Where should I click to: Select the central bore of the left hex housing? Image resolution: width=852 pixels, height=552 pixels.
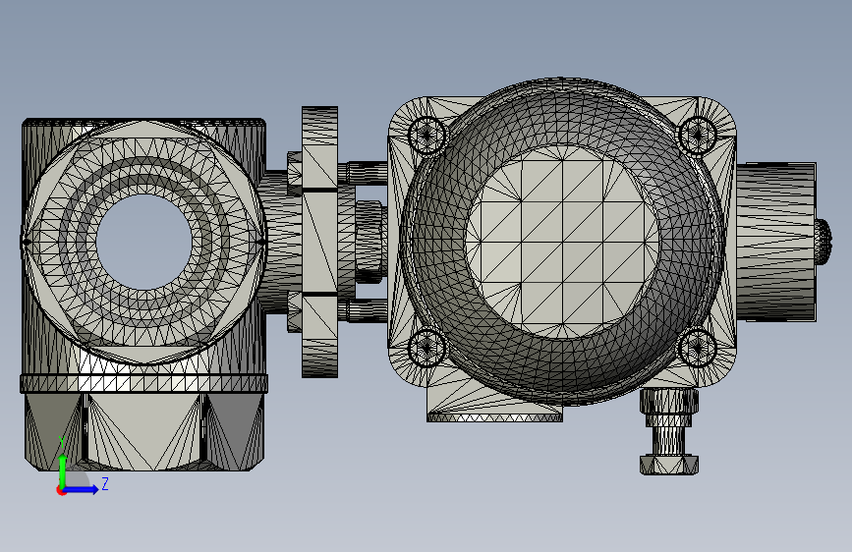pyautogui.click(x=143, y=243)
